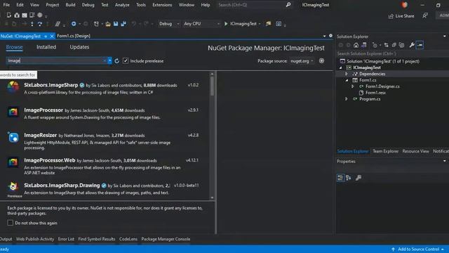
Task: Click the Save All icon in toolbar
Action: 123,24
